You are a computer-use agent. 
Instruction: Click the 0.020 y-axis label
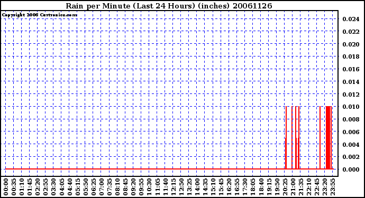click(351, 44)
